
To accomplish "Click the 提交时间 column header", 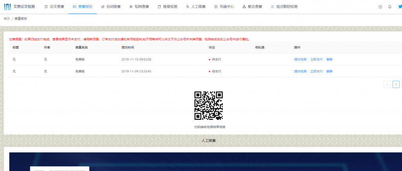I will click(x=128, y=48).
